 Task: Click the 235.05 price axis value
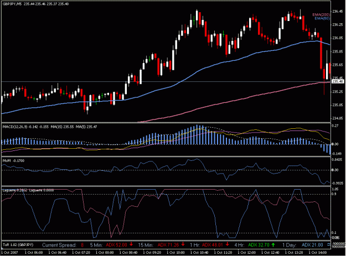338,105
